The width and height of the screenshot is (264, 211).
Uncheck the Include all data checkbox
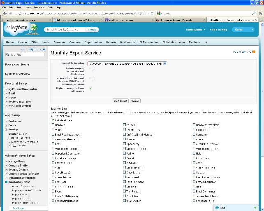(53, 120)
